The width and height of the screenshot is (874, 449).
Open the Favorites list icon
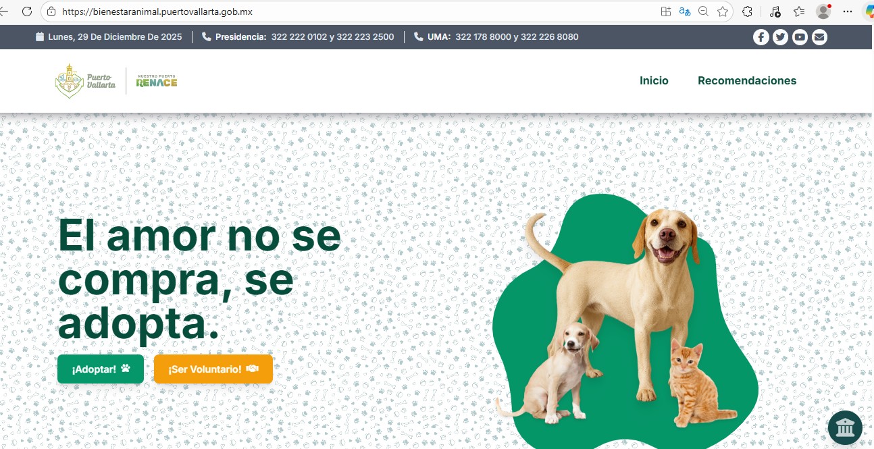point(799,11)
